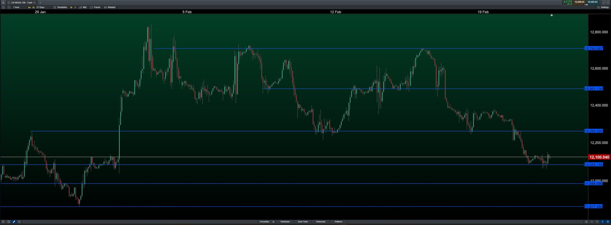Viewport: 611px width, 225px height.
Task: Click the 12,743.087 horizontal line label
Action: tap(594, 49)
